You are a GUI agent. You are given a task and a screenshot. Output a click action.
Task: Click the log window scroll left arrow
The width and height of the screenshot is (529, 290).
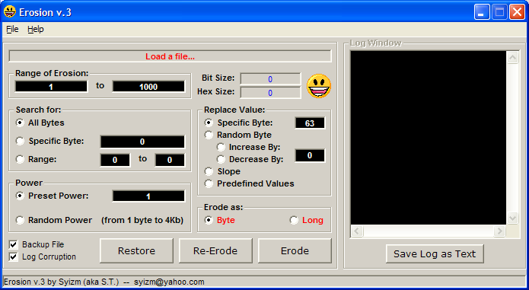[357, 231]
